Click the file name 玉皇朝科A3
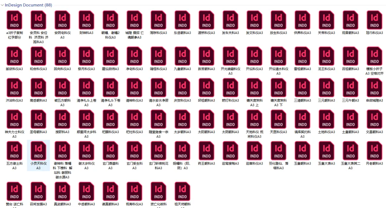 302,163
